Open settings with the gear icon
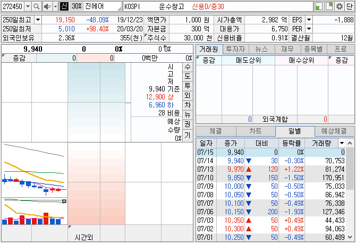 pyautogui.click(x=339, y=6)
